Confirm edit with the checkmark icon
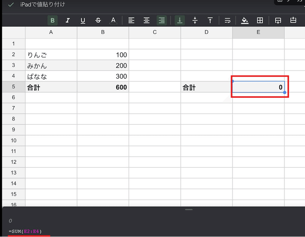The image size is (305, 237). point(11,5)
